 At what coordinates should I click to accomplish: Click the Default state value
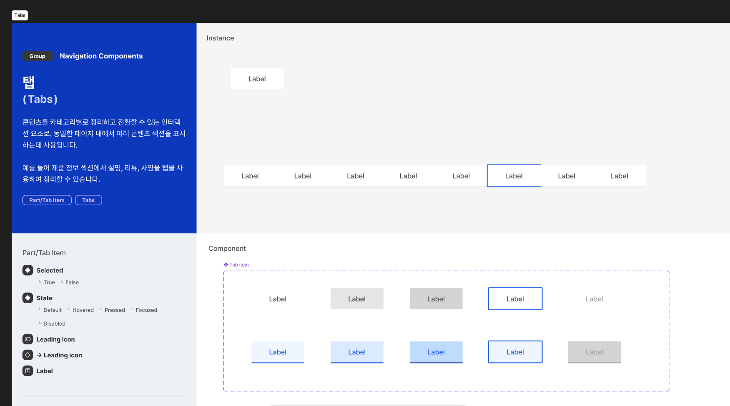tap(53, 310)
